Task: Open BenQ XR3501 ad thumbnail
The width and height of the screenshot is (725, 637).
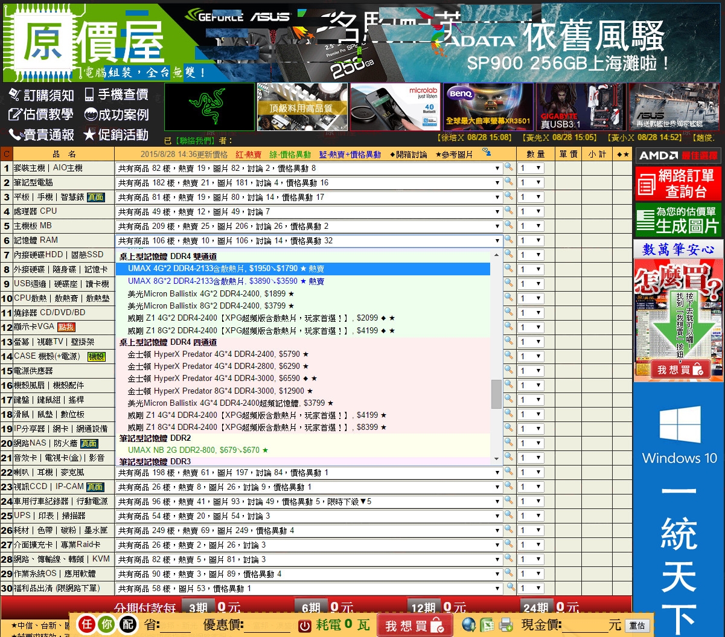Action: click(x=488, y=107)
